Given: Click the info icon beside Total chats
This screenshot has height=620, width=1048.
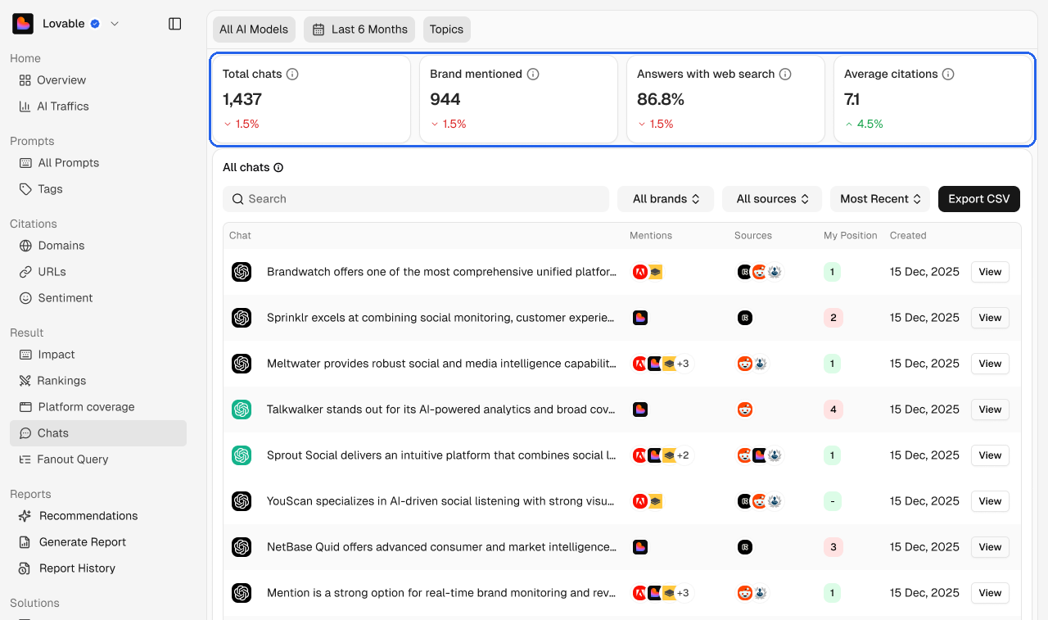Looking at the screenshot, I should pos(292,74).
